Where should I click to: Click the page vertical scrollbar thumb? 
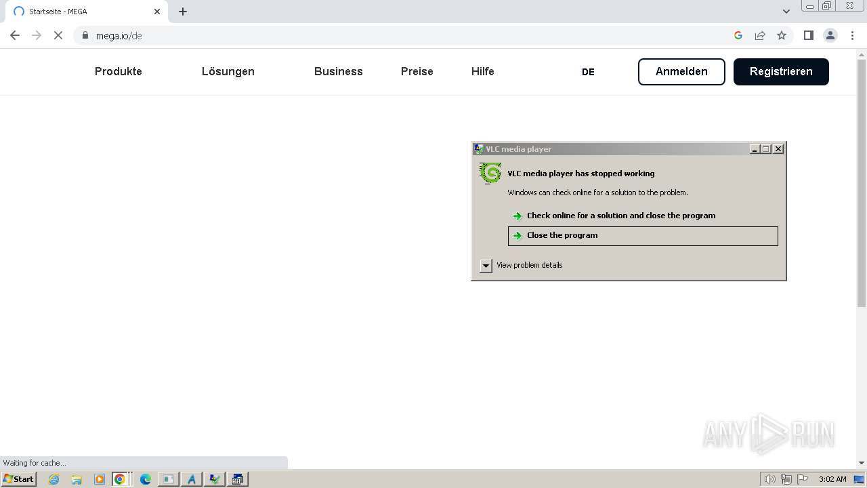coord(862,183)
